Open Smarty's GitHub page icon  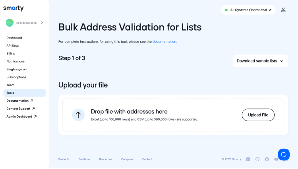[x=257, y=159]
